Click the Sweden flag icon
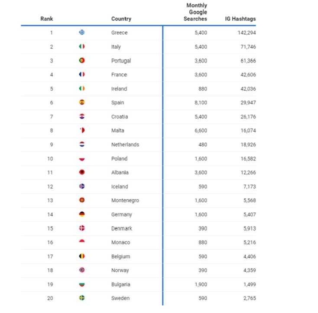The width and height of the screenshot is (318, 313). (x=82, y=298)
